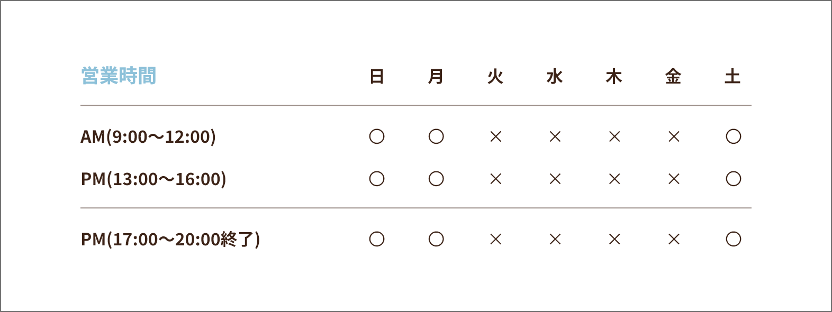
Task: Click the Tuesday AM closed cross
Action: (x=495, y=137)
